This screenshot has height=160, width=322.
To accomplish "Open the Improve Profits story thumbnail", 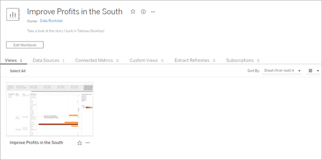I will point(50,109).
